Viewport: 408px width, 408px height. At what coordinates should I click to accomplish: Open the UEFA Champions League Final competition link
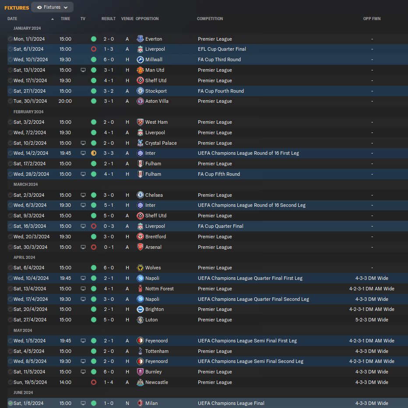click(231, 403)
